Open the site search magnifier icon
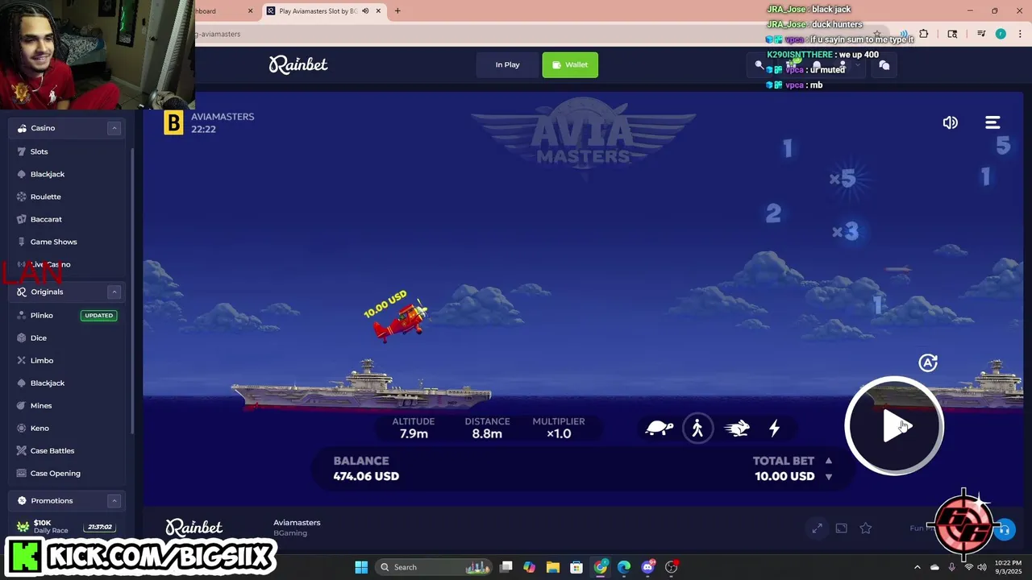The width and height of the screenshot is (1032, 580). click(x=759, y=65)
